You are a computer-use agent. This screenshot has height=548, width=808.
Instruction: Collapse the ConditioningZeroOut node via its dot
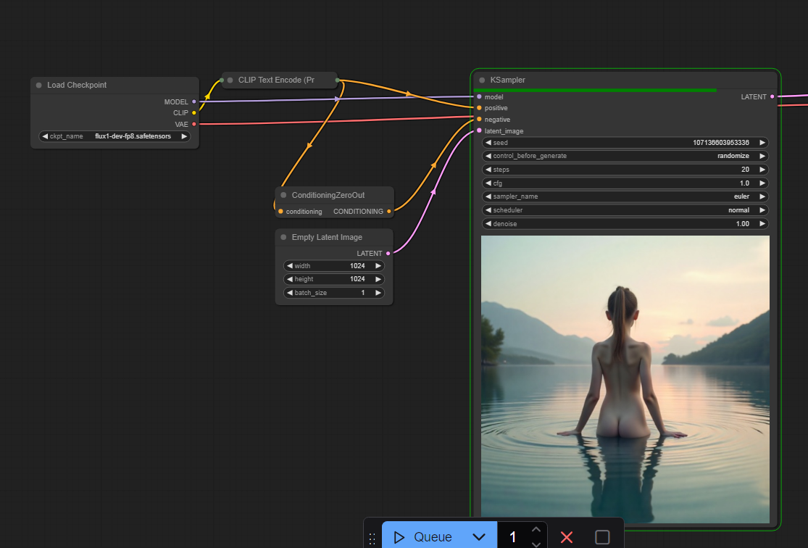(283, 195)
